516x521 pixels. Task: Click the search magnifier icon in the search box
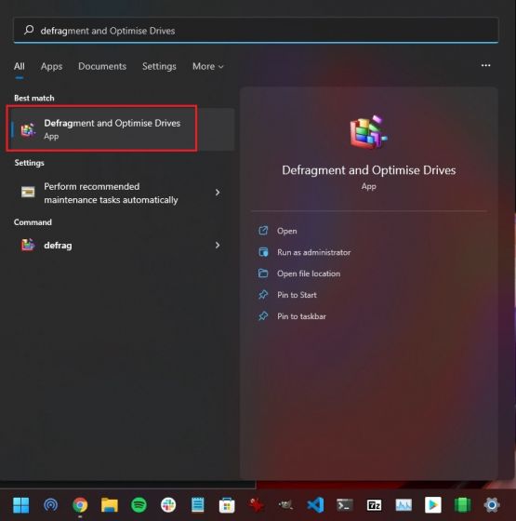pyautogui.click(x=29, y=30)
